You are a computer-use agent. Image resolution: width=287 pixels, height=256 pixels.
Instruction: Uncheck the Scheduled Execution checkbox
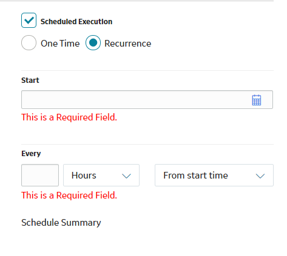coord(29,21)
